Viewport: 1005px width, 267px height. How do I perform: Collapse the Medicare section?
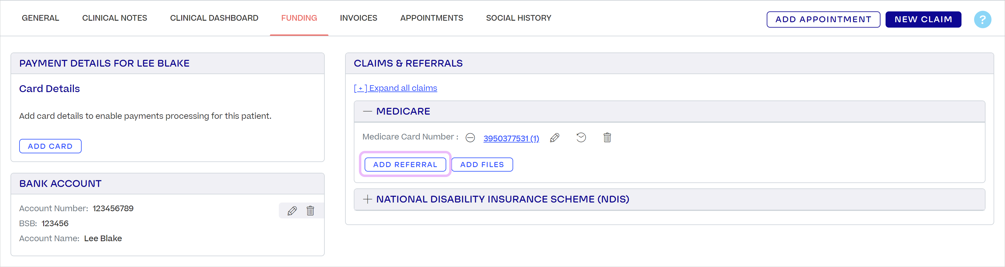(x=367, y=112)
